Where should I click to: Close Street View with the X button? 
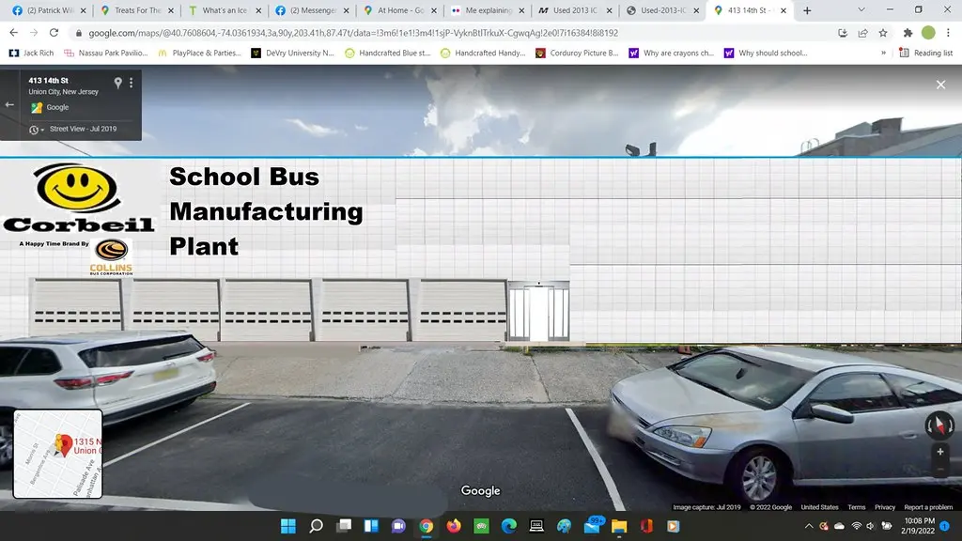[940, 85]
